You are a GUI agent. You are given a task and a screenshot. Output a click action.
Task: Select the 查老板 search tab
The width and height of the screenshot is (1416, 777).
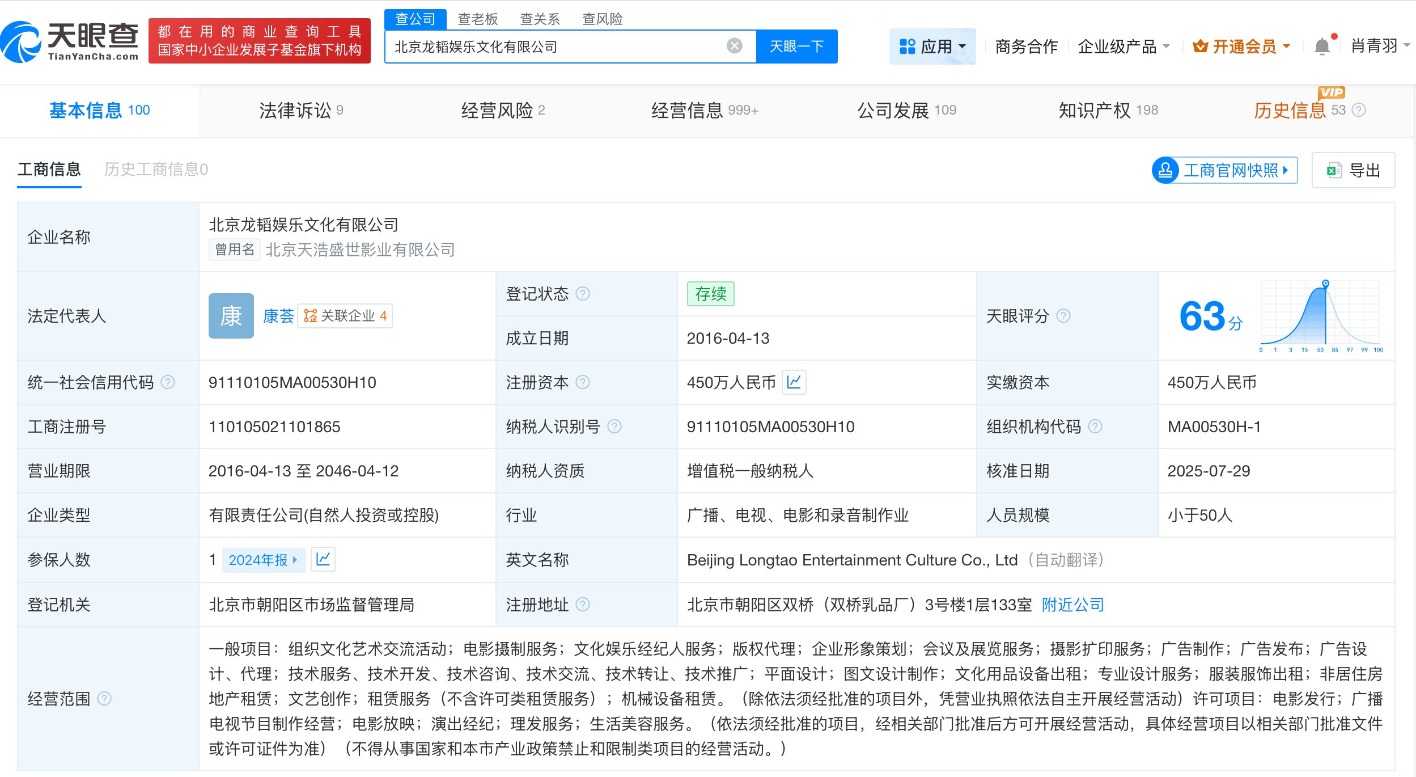click(478, 19)
